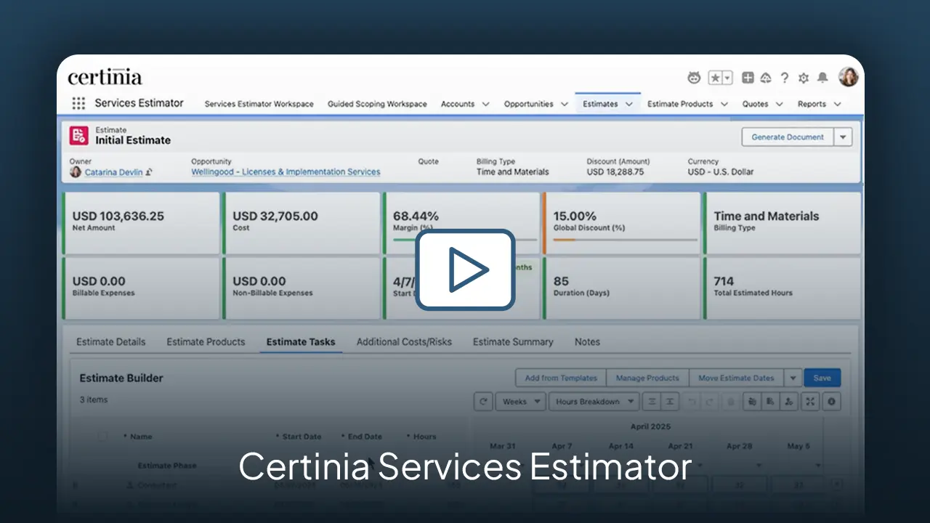Click Catarina Devlin's profile avatar
The height and width of the screenshot is (523, 930).
(x=76, y=171)
